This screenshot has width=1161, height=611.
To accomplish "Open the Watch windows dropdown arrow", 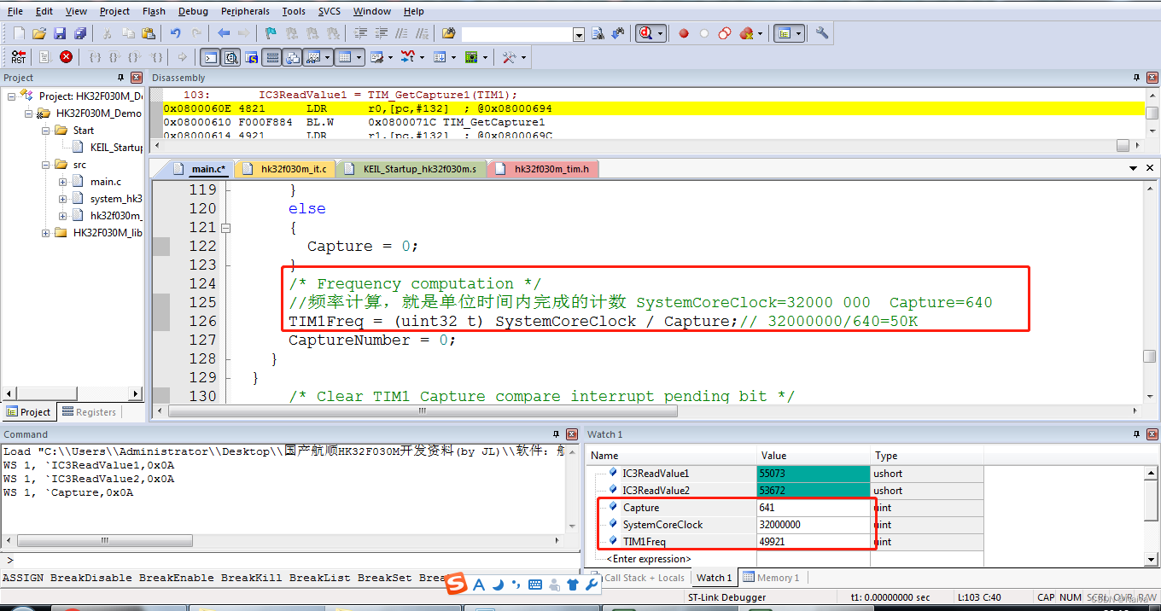I will point(328,57).
